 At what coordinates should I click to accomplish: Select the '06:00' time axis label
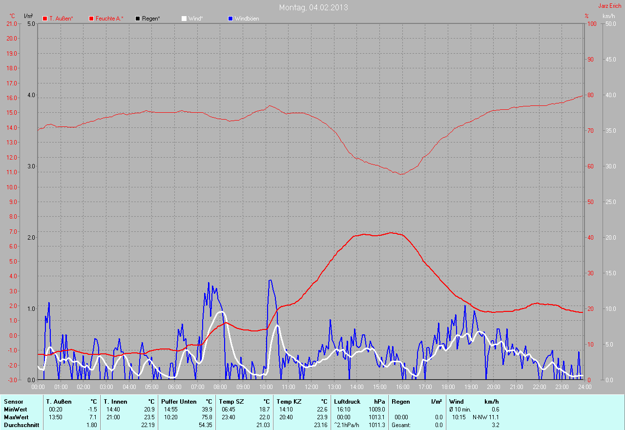(174, 387)
